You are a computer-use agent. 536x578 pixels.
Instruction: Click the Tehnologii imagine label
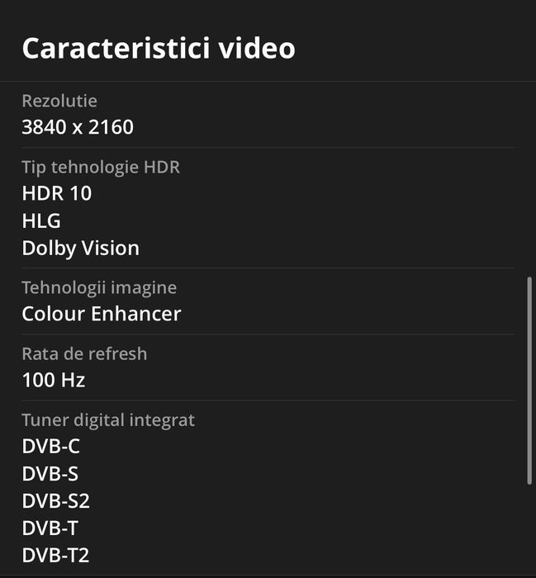pos(99,287)
